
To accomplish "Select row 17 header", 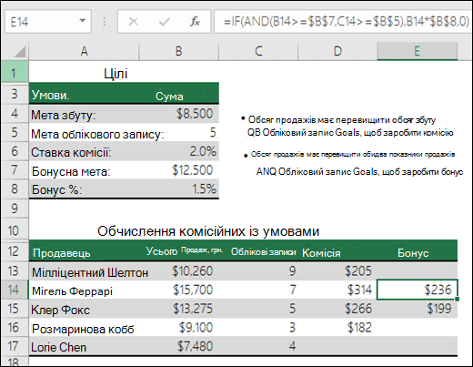I will point(15,346).
